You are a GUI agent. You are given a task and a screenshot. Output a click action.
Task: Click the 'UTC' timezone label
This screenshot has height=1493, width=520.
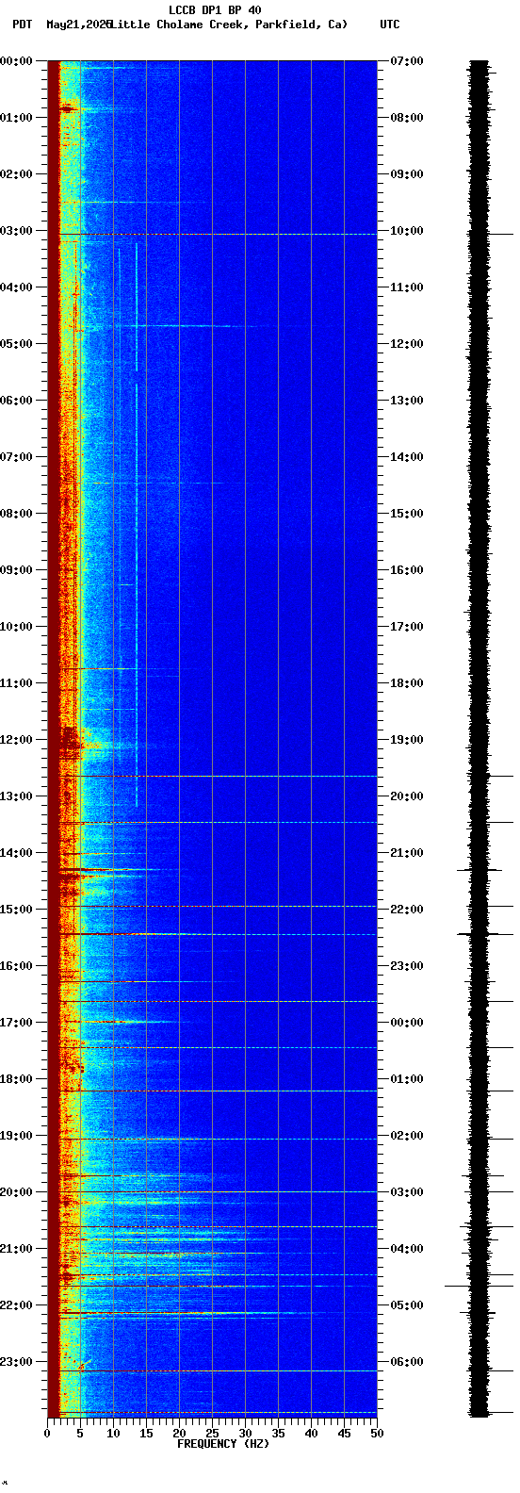(390, 25)
